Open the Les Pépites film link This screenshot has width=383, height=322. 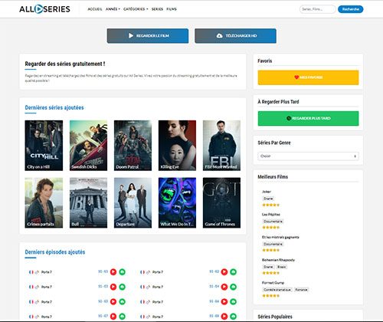pyautogui.click(x=271, y=214)
